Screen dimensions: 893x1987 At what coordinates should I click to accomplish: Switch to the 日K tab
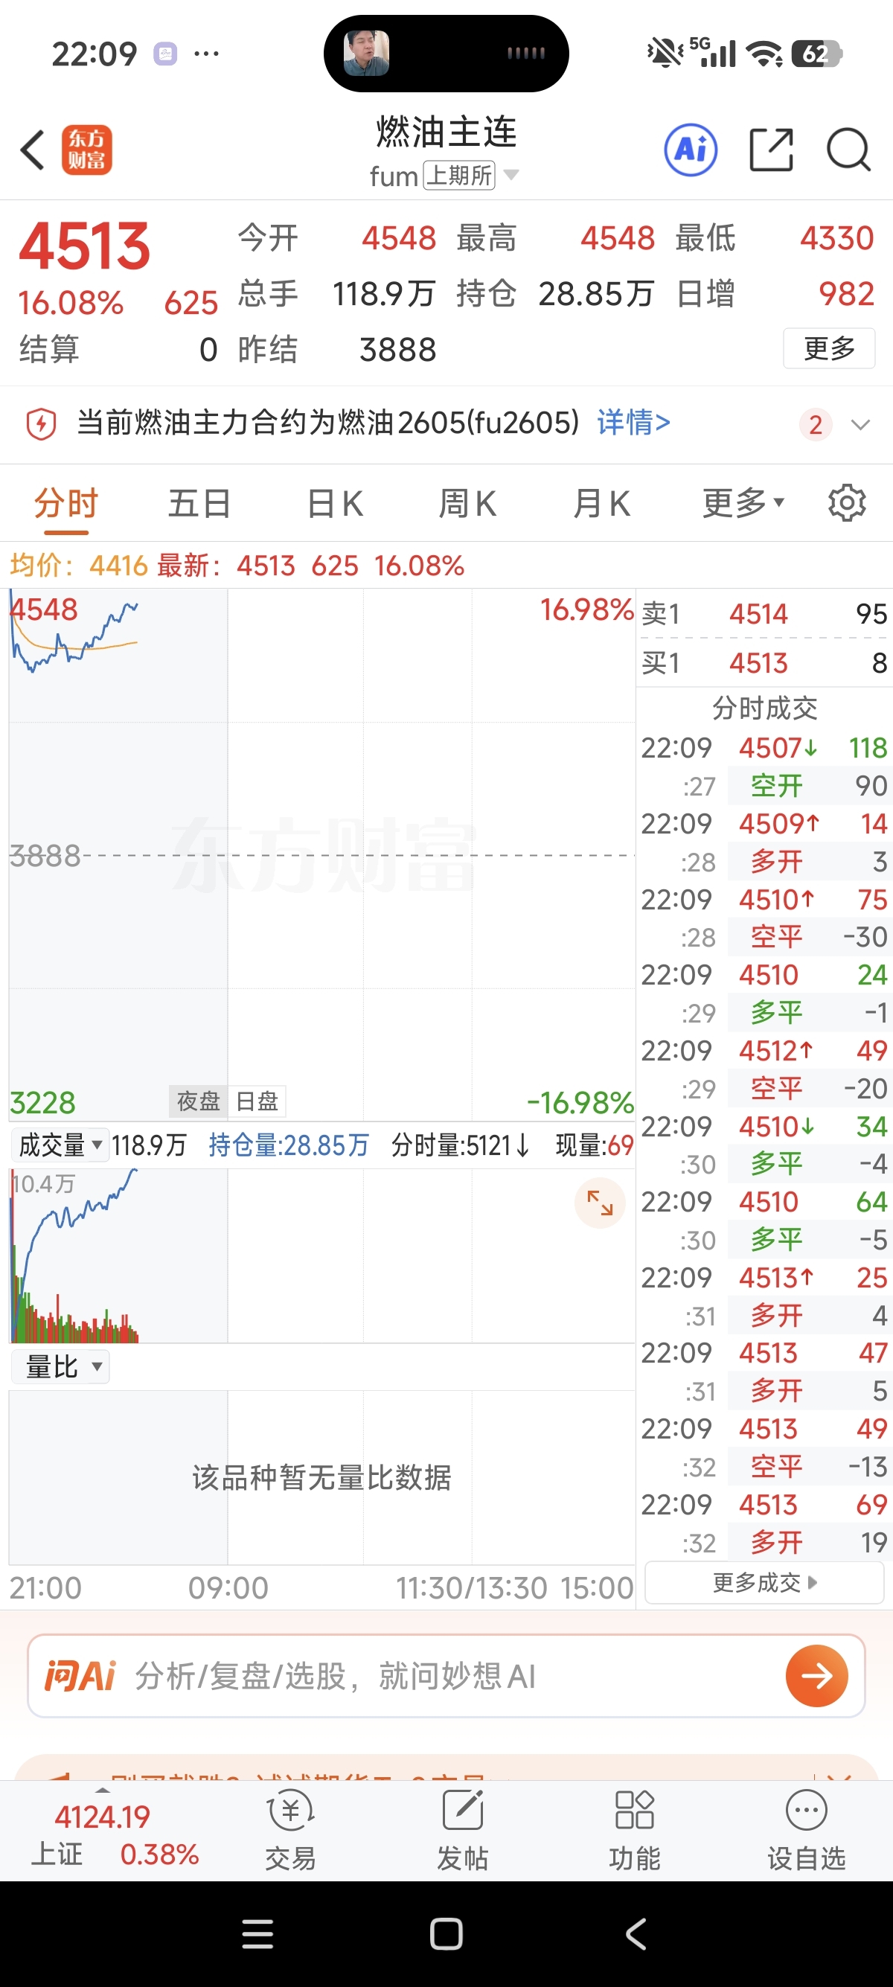pos(335,503)
